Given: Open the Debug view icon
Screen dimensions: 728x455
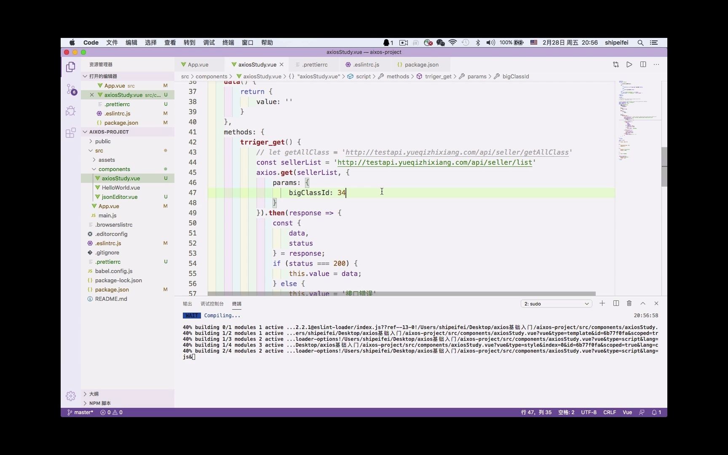Looking at the screenshot, I should pos(71,111).
